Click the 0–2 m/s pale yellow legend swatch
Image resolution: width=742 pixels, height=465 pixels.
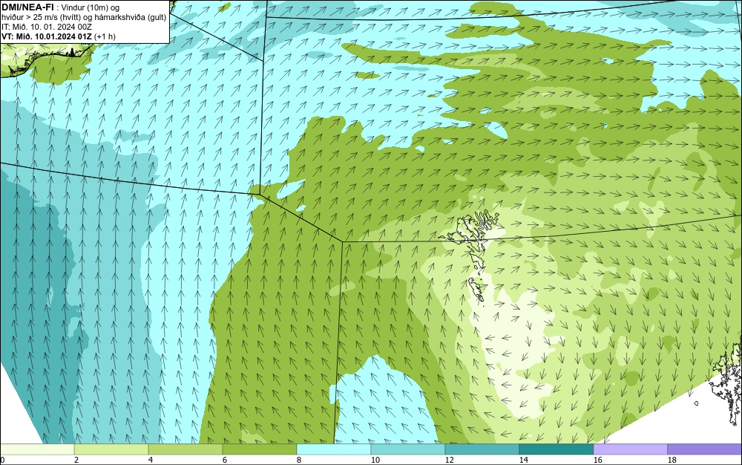(x=37, y=449)
